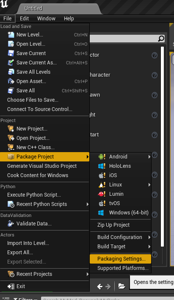The image size is (174, 300).
Task: Choose Import Into Level
Action: click(x=45, y=243)
